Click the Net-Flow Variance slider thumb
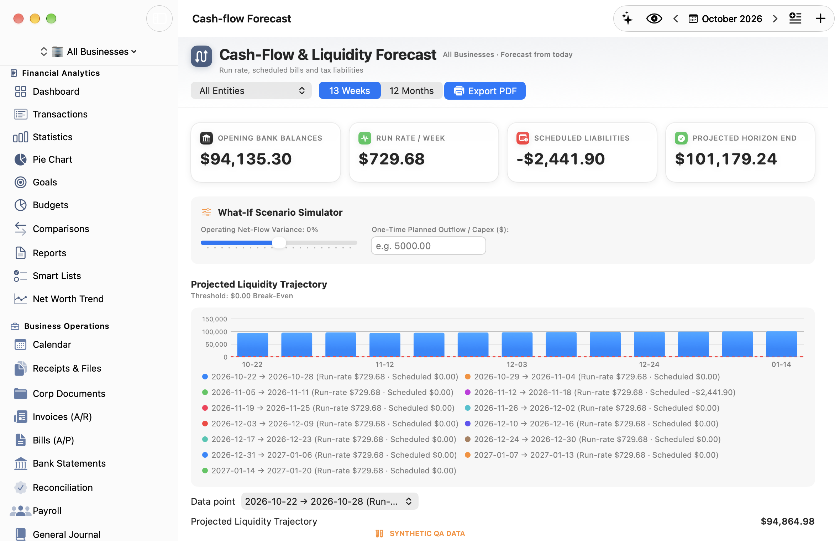The height and width of the screenshot is (541, 840). tap(279, 243)
